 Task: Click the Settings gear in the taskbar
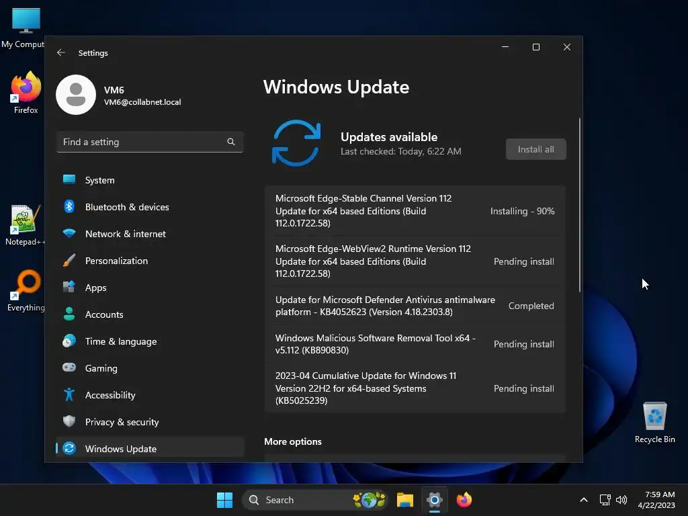[435, 500]
